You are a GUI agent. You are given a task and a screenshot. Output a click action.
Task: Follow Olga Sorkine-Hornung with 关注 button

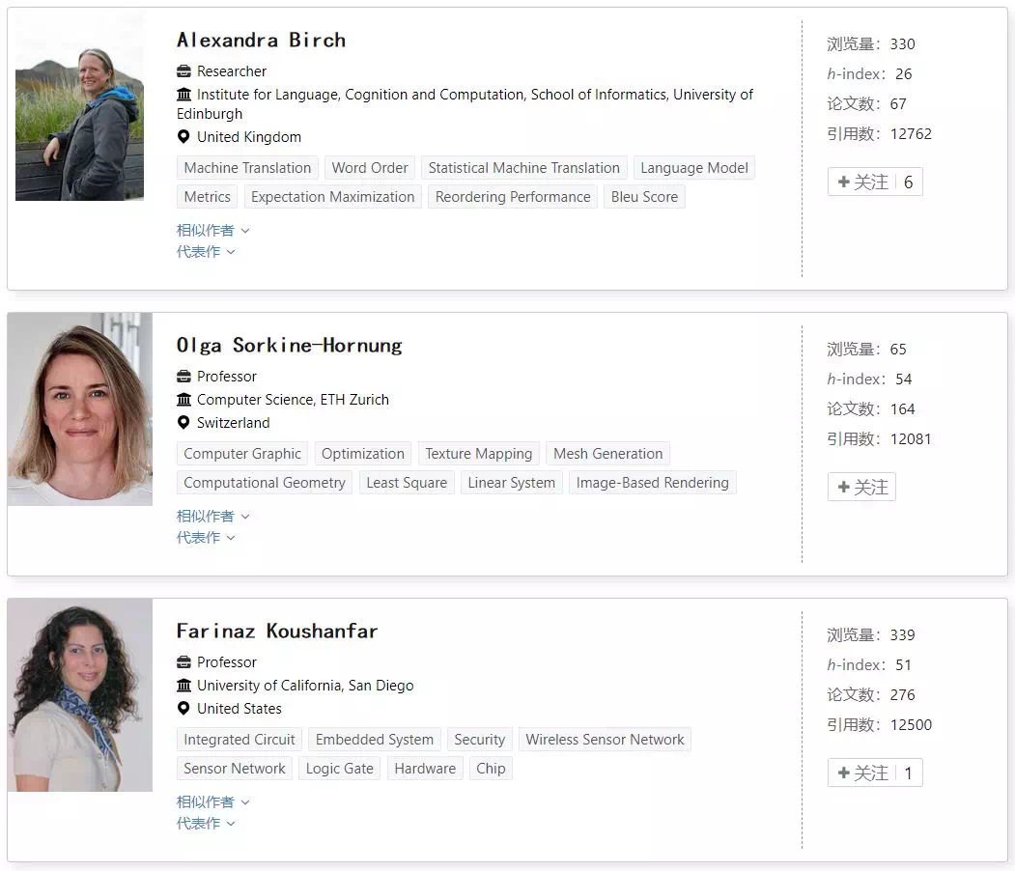pyautogui.click(x=861, y=487)
